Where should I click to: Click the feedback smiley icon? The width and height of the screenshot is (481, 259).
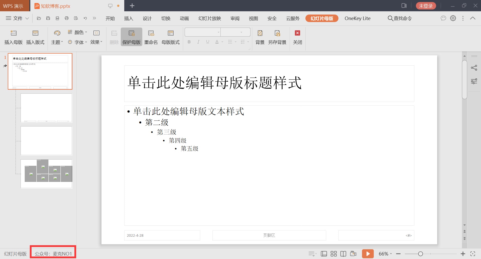click(x=443, y=18)
